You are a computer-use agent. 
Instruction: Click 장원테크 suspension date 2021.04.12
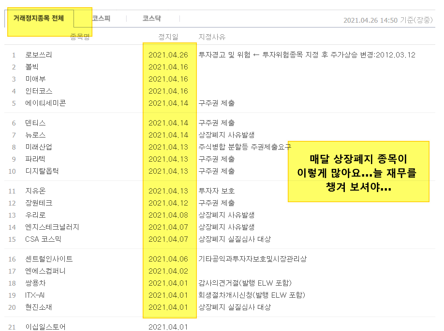pos(168,203)
